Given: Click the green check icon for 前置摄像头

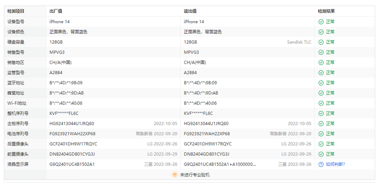Looking at the screenshot, I should [321, 154].
